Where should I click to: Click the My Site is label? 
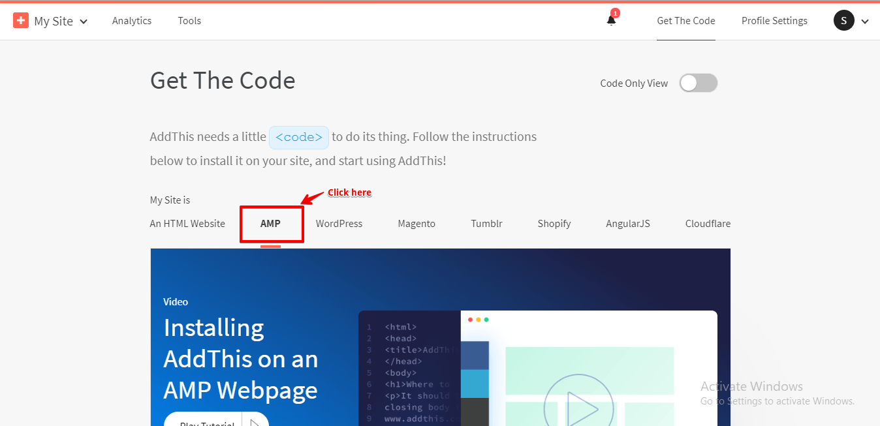pos(170,200)
